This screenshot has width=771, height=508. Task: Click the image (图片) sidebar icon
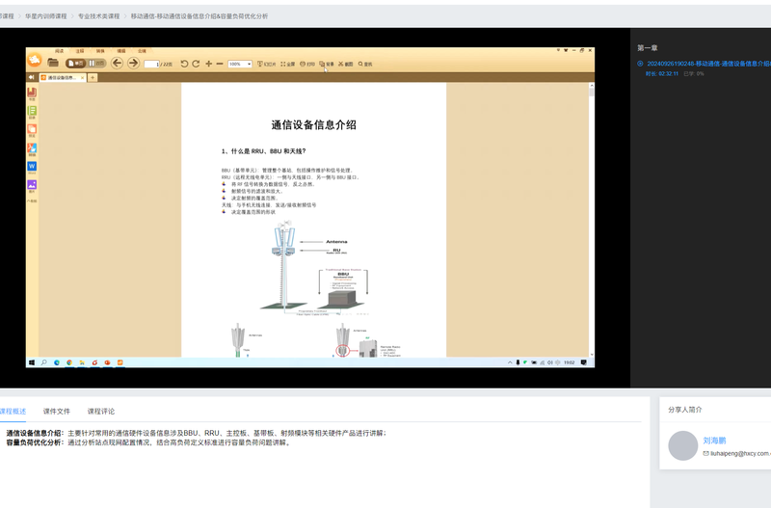(32, 186)
